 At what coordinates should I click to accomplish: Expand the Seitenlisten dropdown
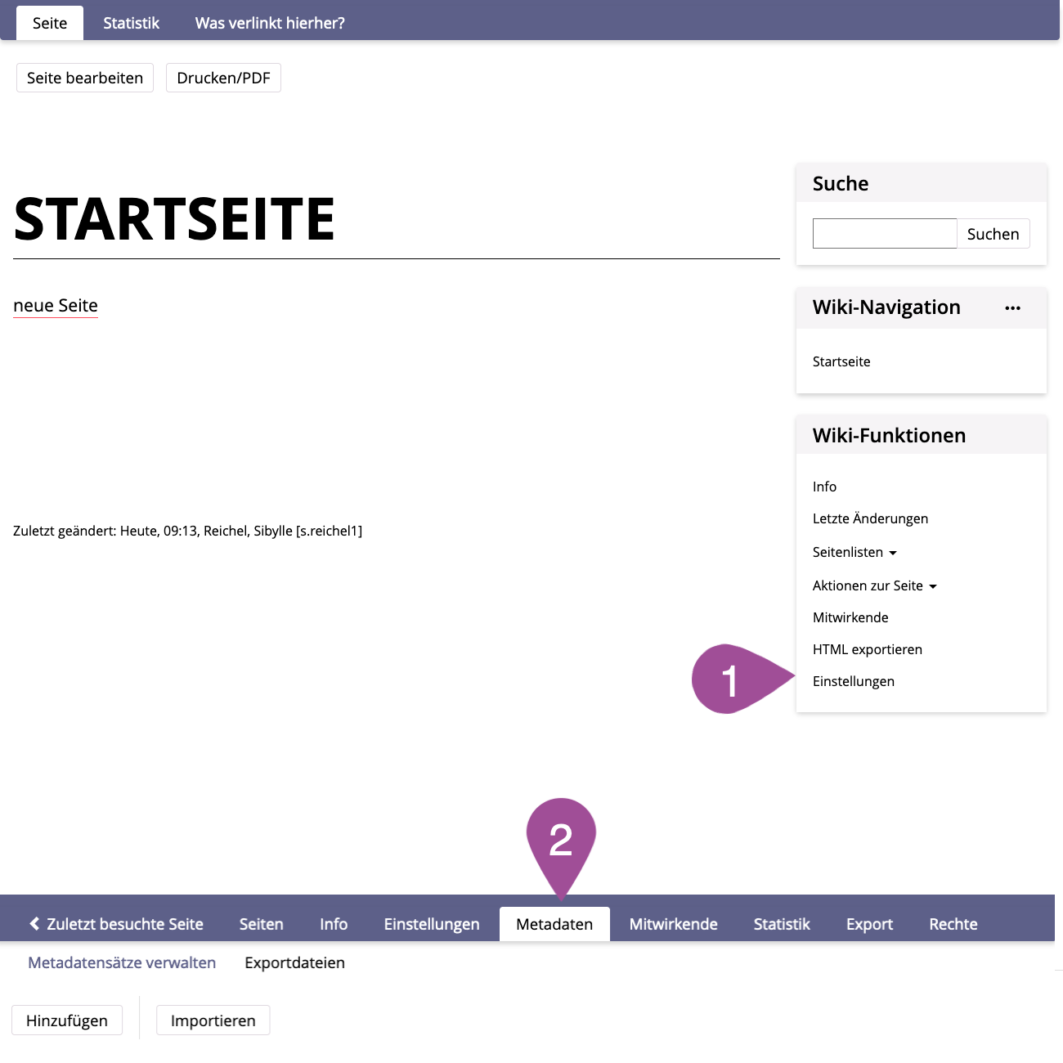click(854, 553)
